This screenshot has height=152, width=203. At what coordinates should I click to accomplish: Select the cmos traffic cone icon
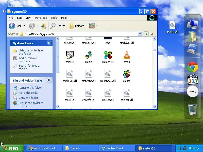coord(127,55)
